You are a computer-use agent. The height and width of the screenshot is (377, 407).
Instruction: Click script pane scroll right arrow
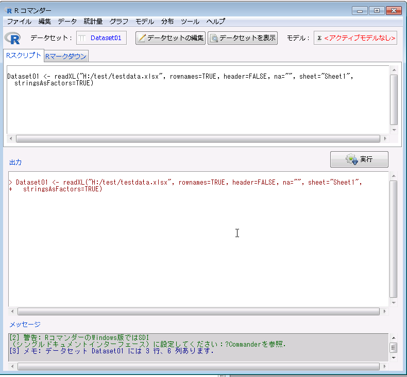click(x=385, y=139)
